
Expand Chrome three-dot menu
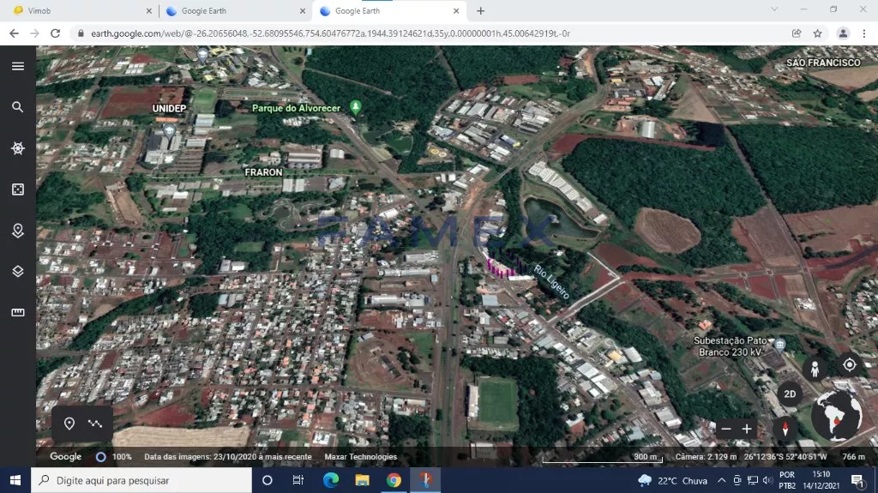click(x=863, y=33)
